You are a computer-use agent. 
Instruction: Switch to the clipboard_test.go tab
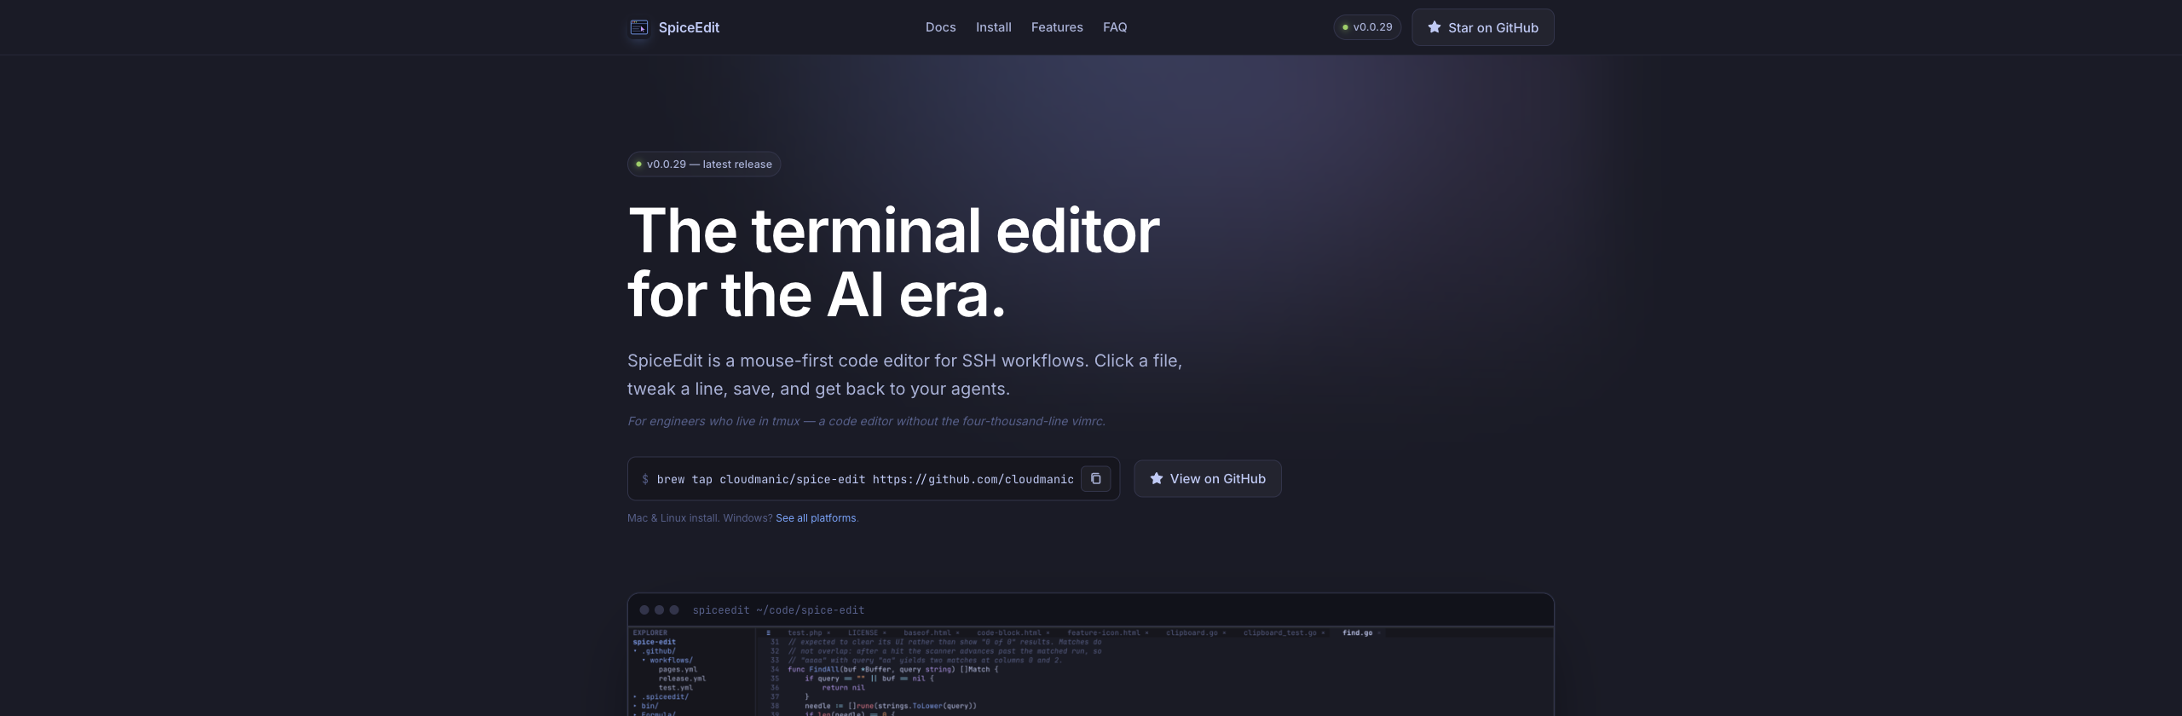click(x=1279, y=632)
